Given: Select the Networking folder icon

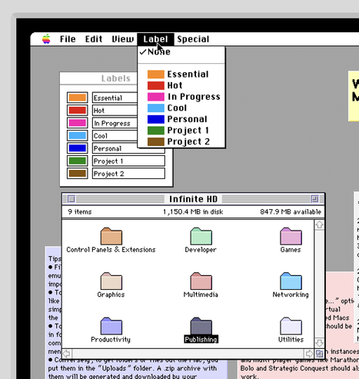Looking at the screenshot, I should coord(291,281).
